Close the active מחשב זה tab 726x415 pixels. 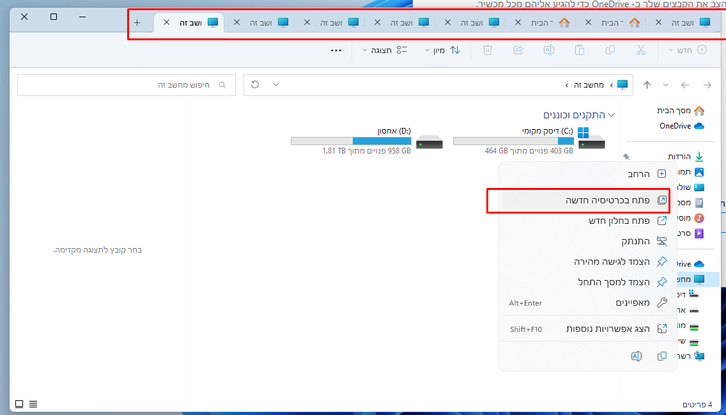166,22
